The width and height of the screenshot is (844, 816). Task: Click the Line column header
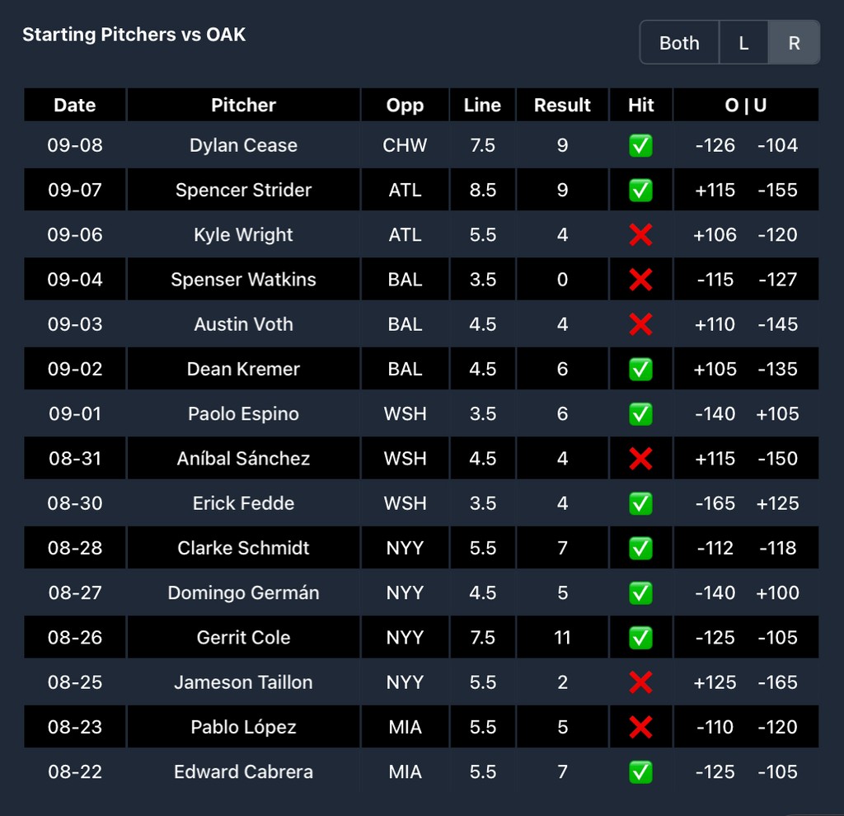pos(482,105)
